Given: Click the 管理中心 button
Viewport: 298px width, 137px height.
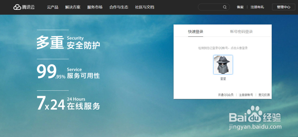Looking at the screenshot, I should pyautogui.click(x=284, y=7).
